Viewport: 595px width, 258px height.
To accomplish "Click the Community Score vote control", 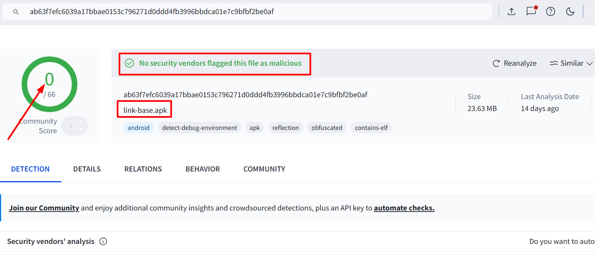I will (74, 126).
